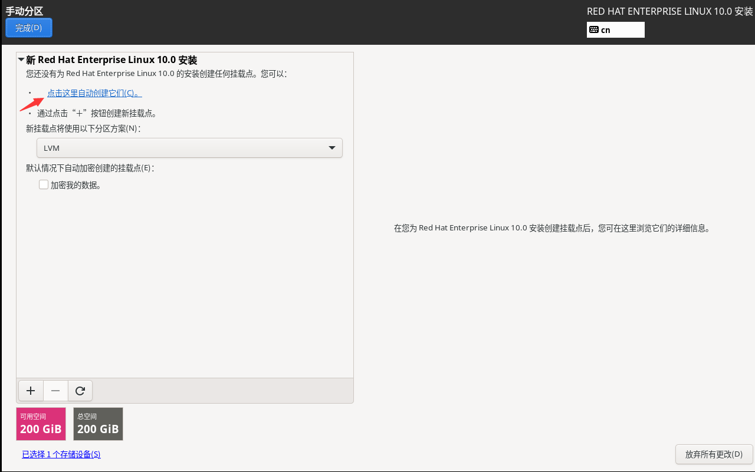
Task: Click the 通过点击"+"按钮创建新挂载点 text
Action: pos(97,113)
